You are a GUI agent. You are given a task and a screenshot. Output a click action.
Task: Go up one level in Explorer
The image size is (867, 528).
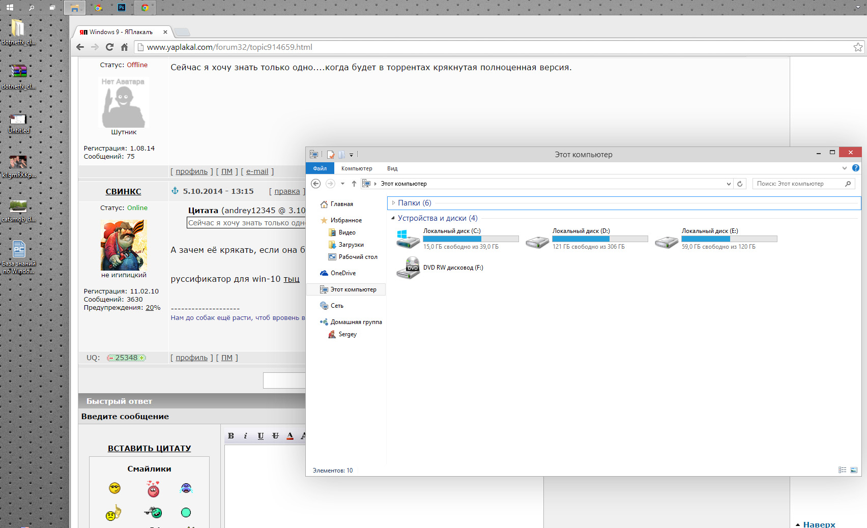coord(354,184)
